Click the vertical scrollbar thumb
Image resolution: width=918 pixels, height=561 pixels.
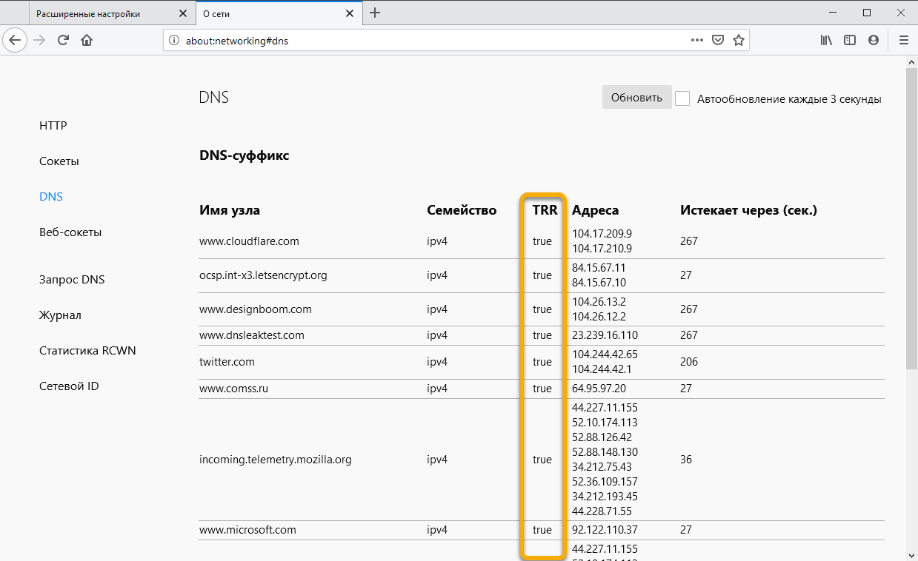911,218
